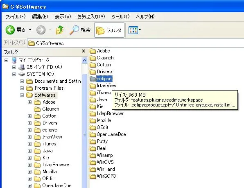Select the Kie folder icon in list

tap(93, 106)
